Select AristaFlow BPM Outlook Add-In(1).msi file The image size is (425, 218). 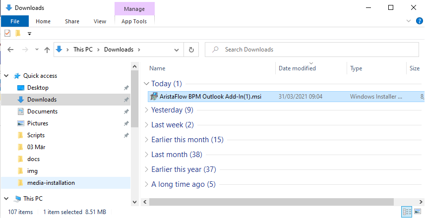(x=210, y=97)
